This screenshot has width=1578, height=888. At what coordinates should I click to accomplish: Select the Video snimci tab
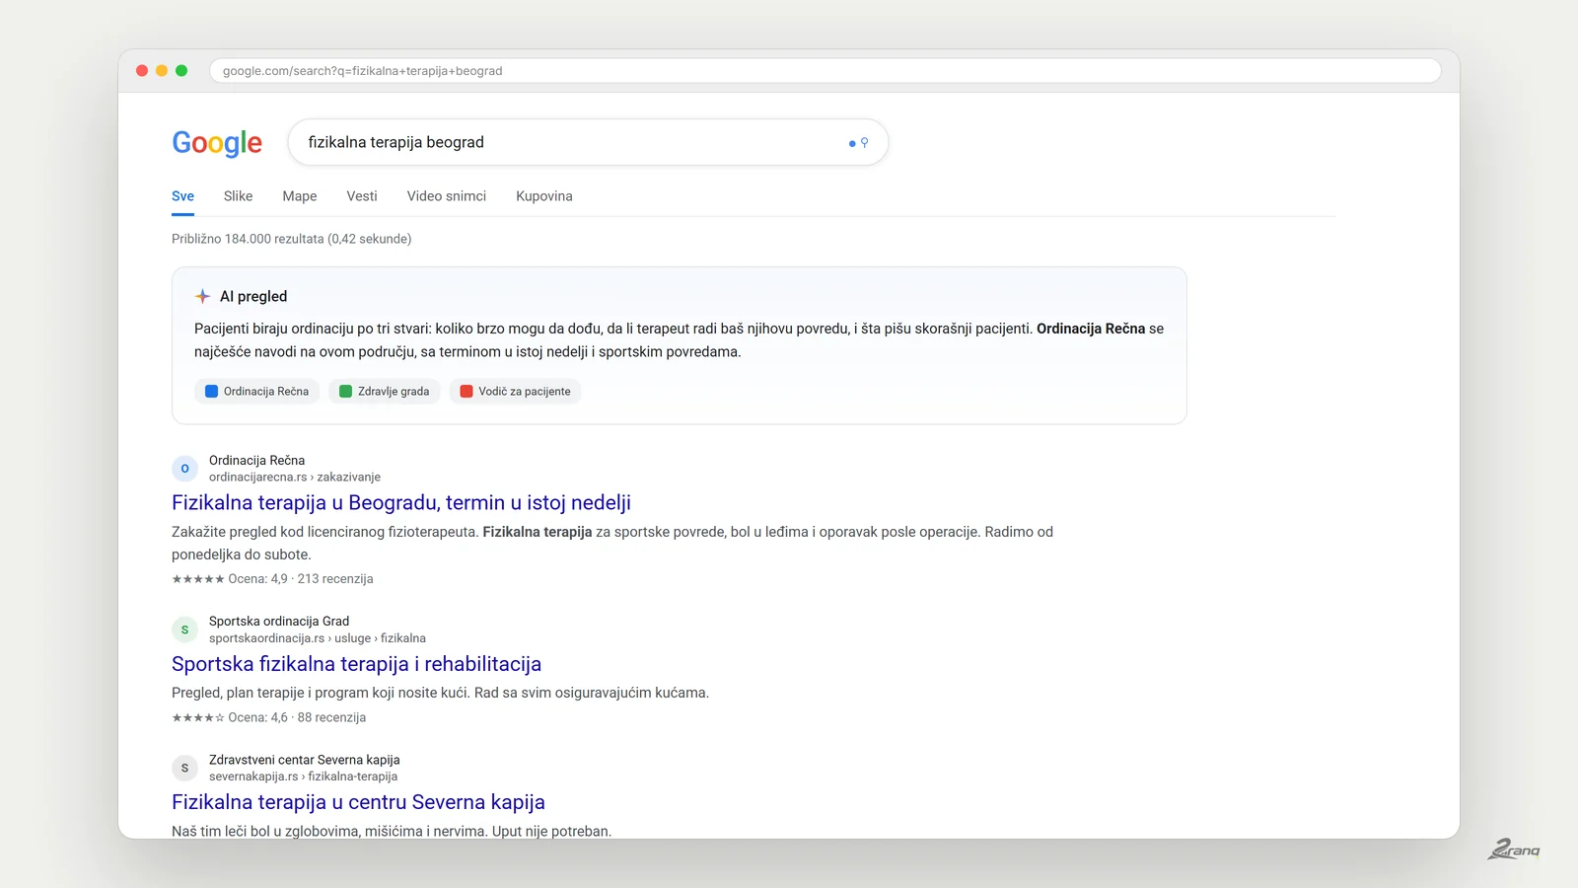coord(447,196)
